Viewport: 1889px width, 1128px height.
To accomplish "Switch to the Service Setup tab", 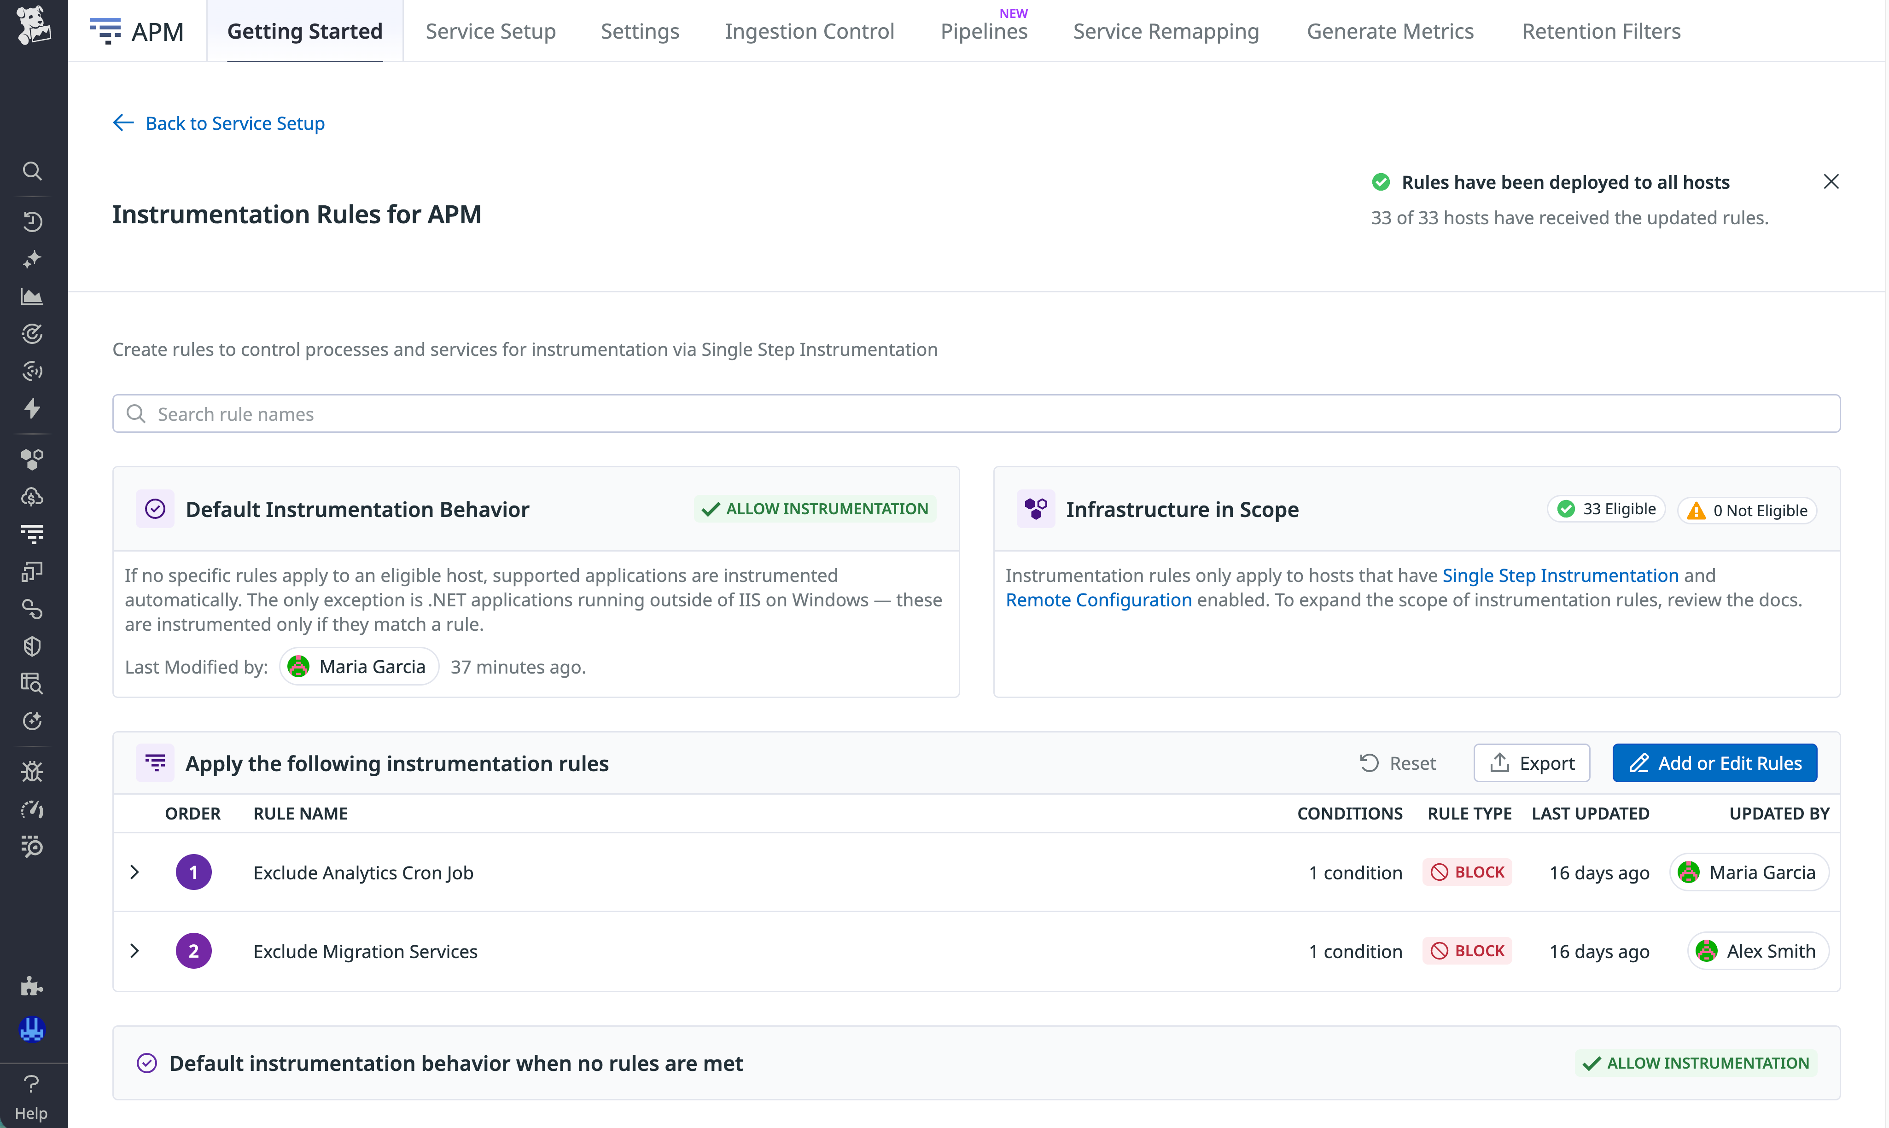I will pyautogui.click(x=490, y=31).
